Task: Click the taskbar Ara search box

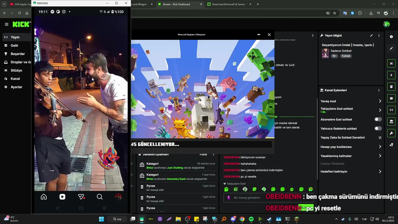Action: pyautogui.click(x=118, y=219)
